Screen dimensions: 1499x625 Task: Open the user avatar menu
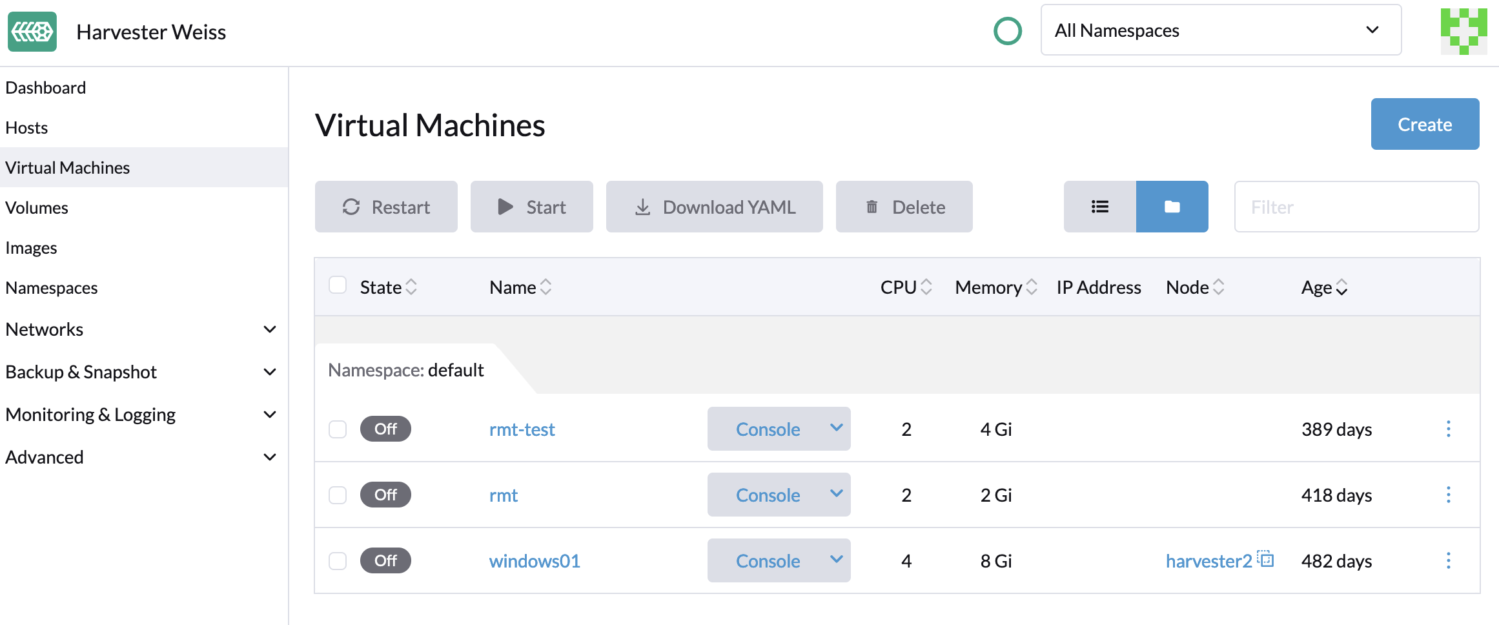coord(1463,30)
